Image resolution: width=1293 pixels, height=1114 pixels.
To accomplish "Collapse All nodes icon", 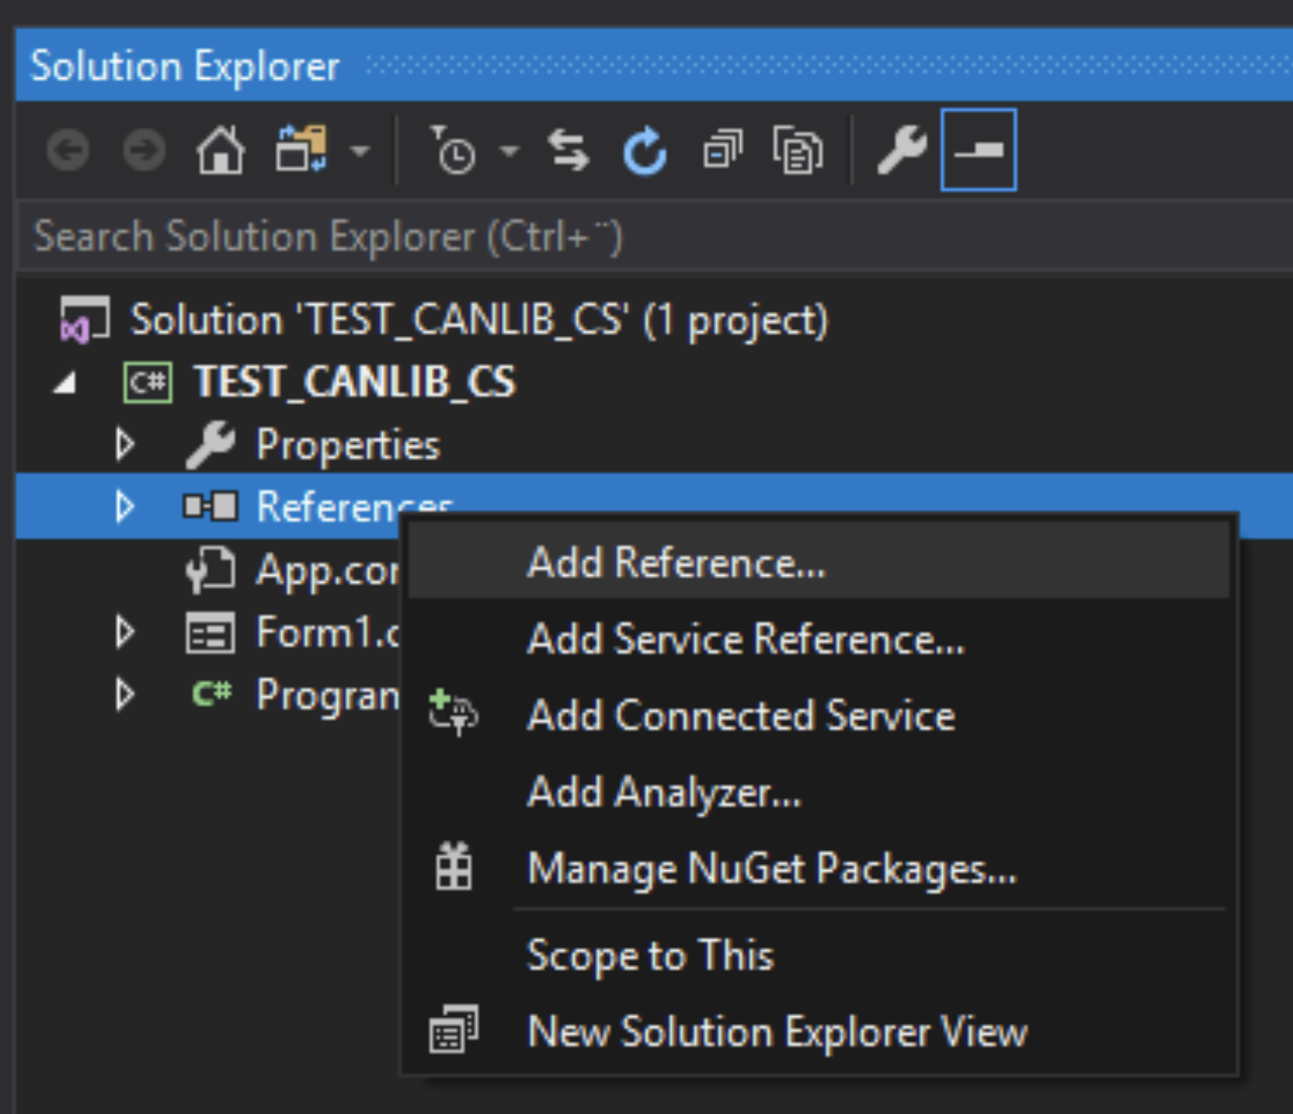I will click(722, 150).
